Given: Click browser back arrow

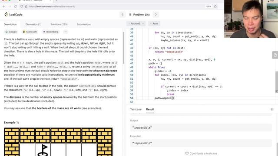Looking at the screenshot, I should point(4,6).
